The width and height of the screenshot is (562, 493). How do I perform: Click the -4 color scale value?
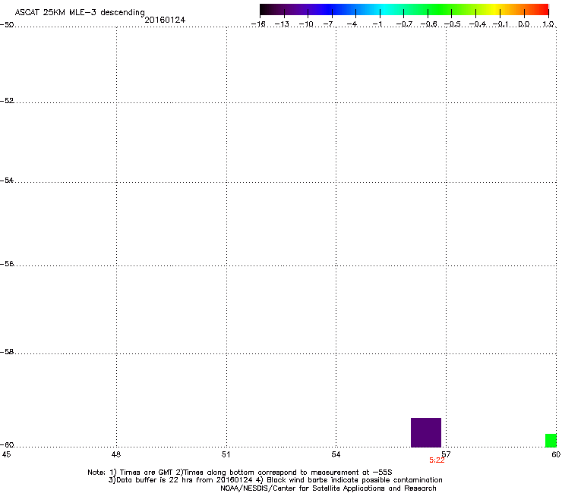pos(352,24)
